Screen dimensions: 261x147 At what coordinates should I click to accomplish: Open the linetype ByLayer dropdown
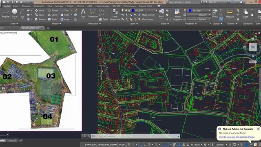point(210,19)
